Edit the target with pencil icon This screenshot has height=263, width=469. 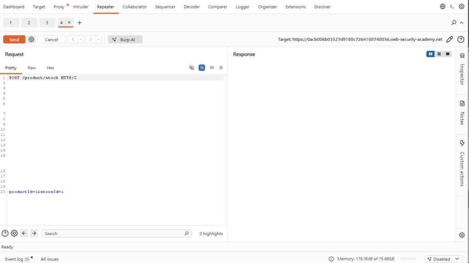(450, 39)
